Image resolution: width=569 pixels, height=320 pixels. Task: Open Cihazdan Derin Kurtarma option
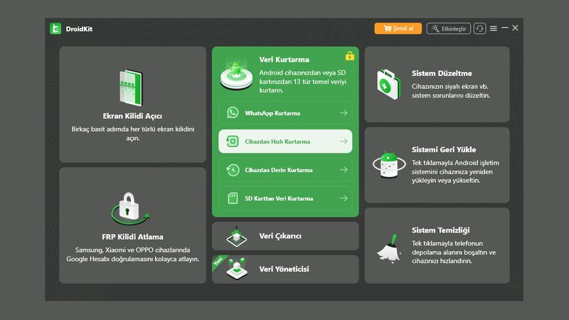(285, 170)
